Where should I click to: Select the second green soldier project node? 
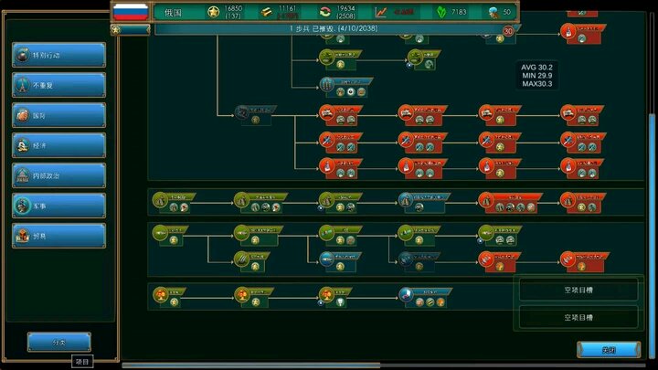click(260, 203)
